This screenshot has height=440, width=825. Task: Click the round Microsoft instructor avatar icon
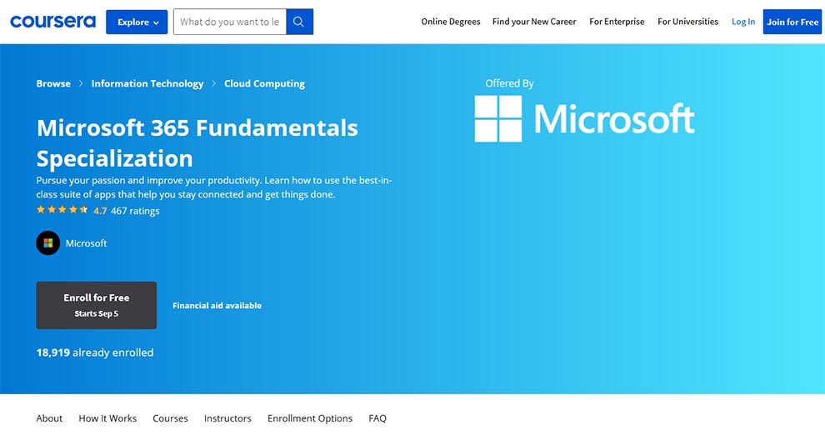pyautogui.click(x=47, y=243)
